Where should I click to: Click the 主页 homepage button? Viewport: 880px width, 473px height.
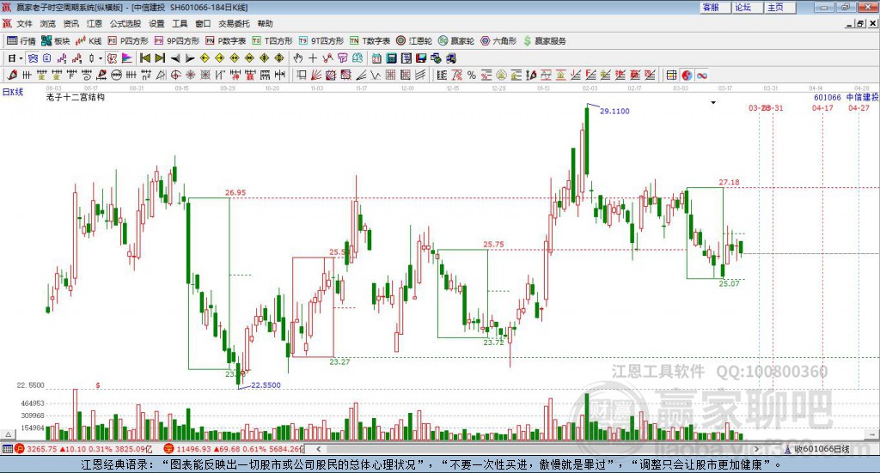(x=780, y=7)
